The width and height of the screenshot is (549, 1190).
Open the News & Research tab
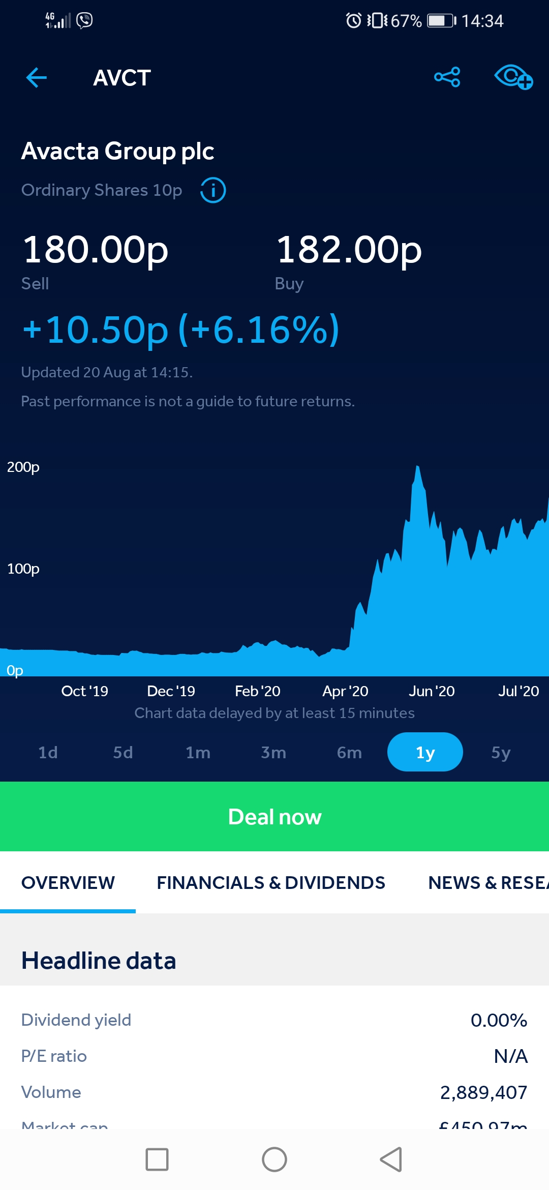click(x=488, y=883)
